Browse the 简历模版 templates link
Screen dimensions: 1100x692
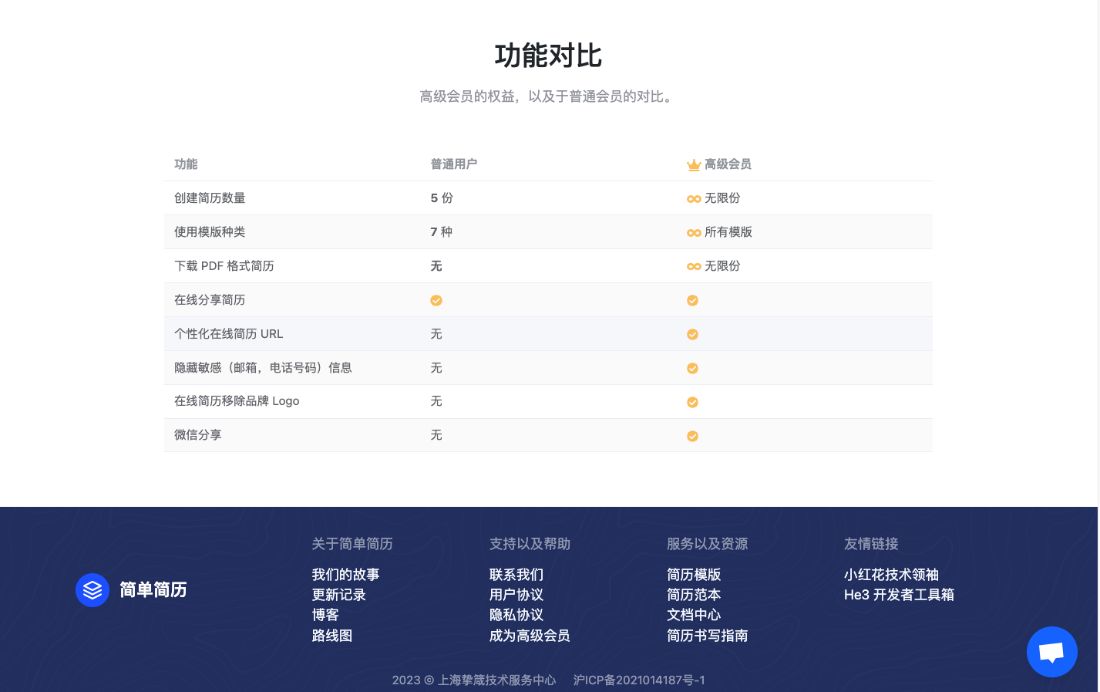695,574
